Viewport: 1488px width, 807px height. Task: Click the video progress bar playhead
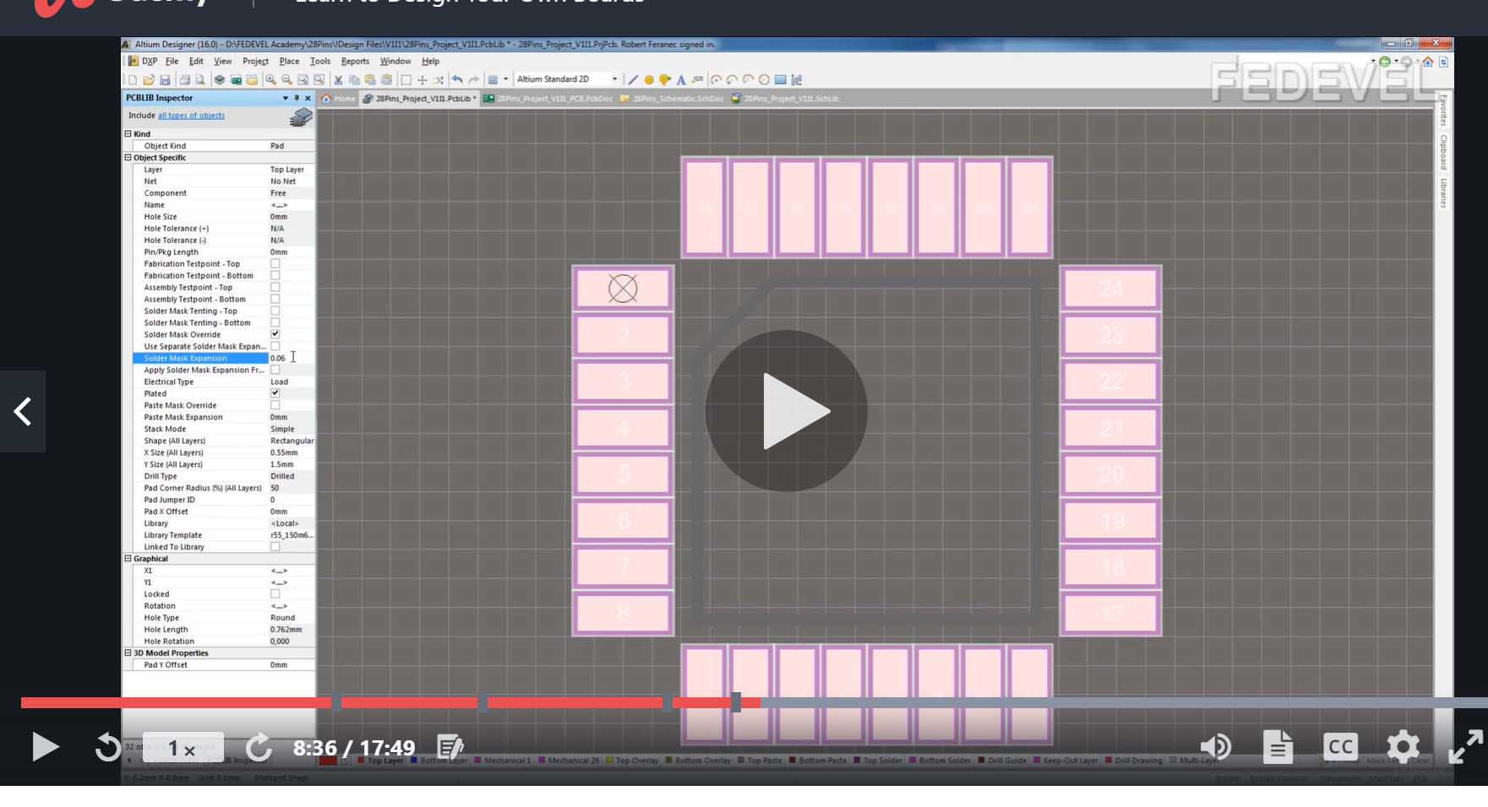736,702
